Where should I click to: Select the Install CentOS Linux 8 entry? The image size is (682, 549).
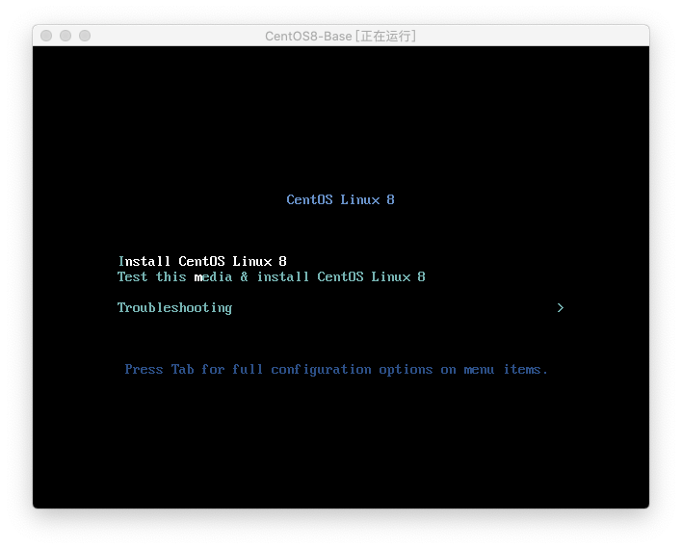point(202,261)
